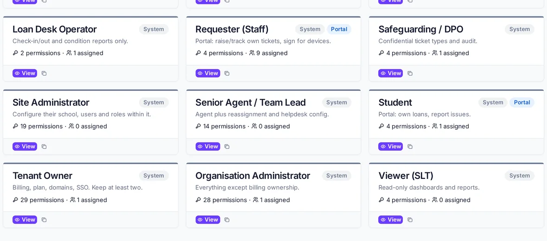Duplicate the Viewer (SLT) role
This screenshot has height=241, width=547.
(410, 220)
